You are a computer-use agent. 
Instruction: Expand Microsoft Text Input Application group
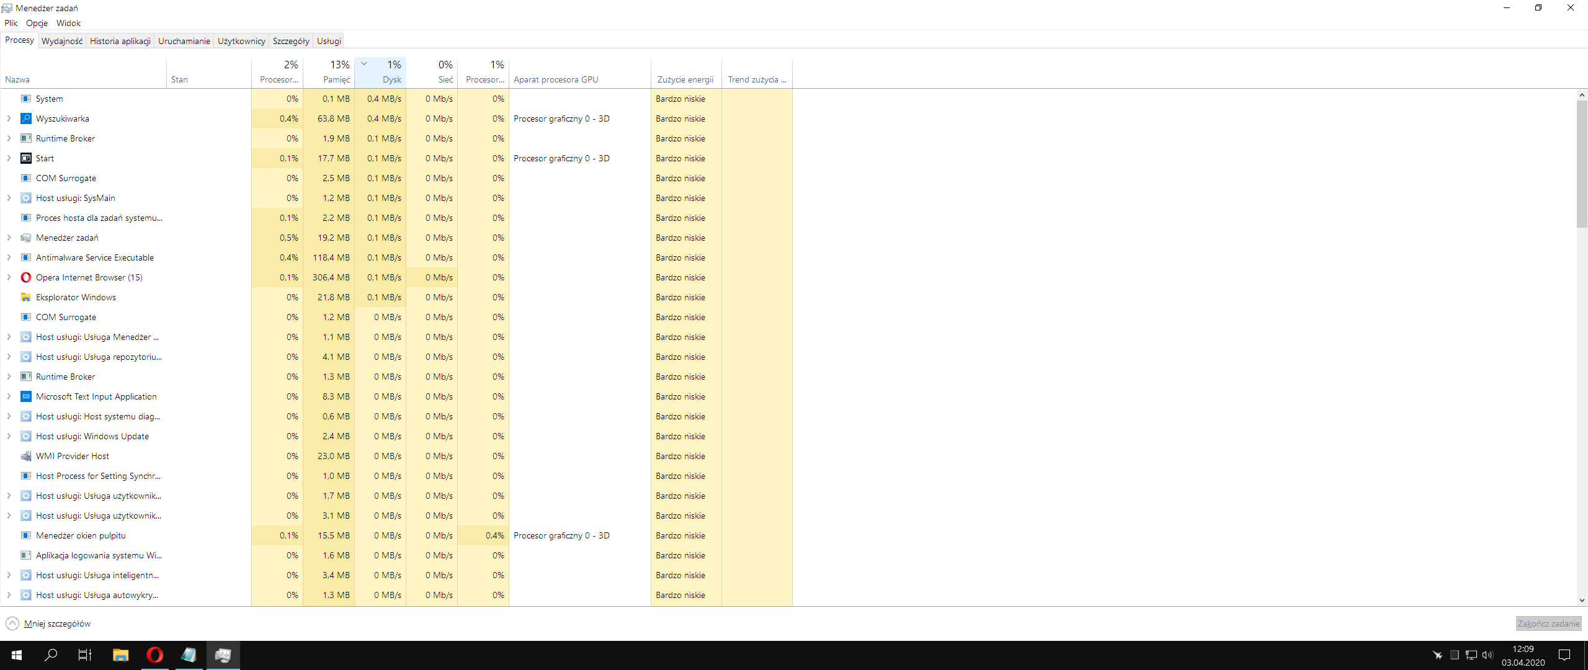point(9,396)
